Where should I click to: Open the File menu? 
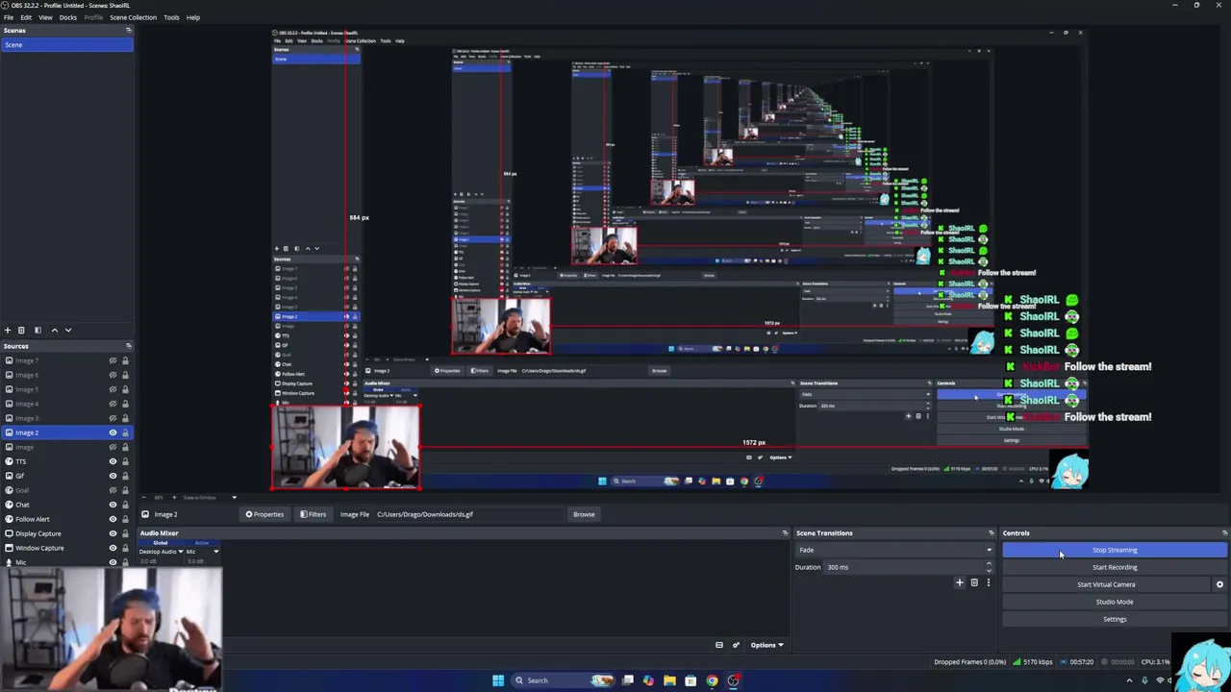tap(8, 17)
